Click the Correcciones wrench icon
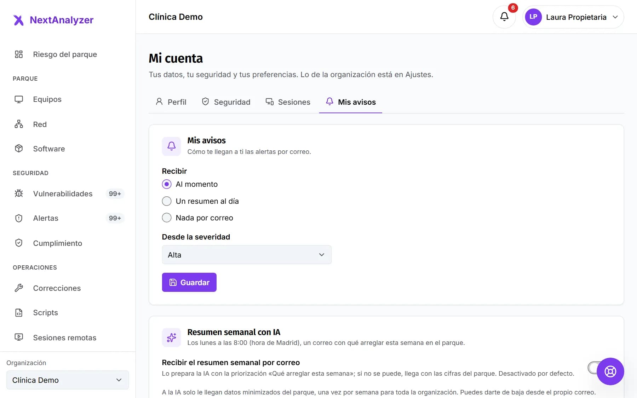 (19, 288)
